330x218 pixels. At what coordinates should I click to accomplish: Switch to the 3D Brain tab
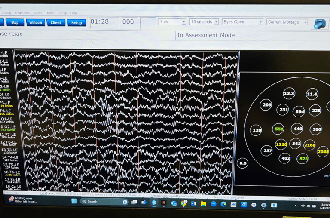coord(71,194)
